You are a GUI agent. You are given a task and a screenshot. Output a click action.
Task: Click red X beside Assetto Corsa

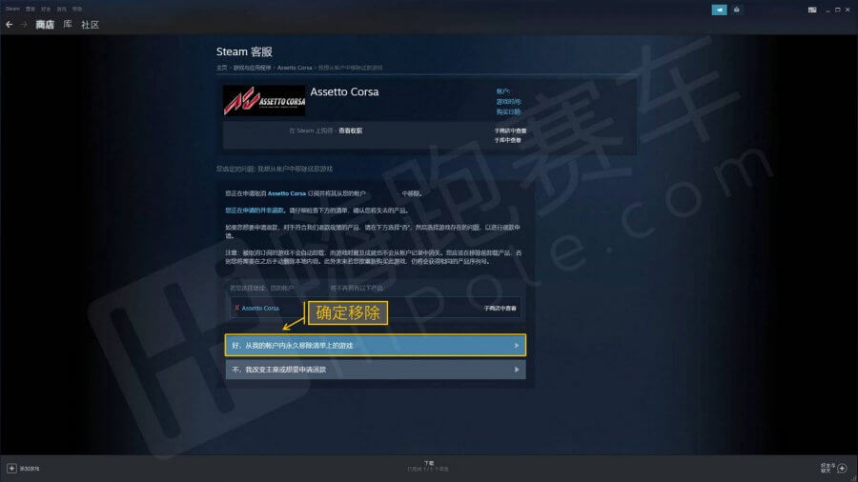tap(237, 308)
